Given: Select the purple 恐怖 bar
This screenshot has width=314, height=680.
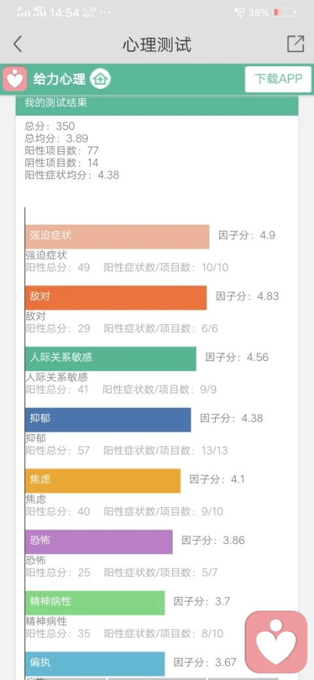Looking at the screenshot, I should tap(99, 541).
